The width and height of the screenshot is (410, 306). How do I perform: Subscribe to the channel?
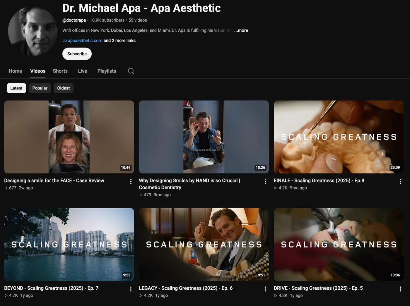(77, 54)
